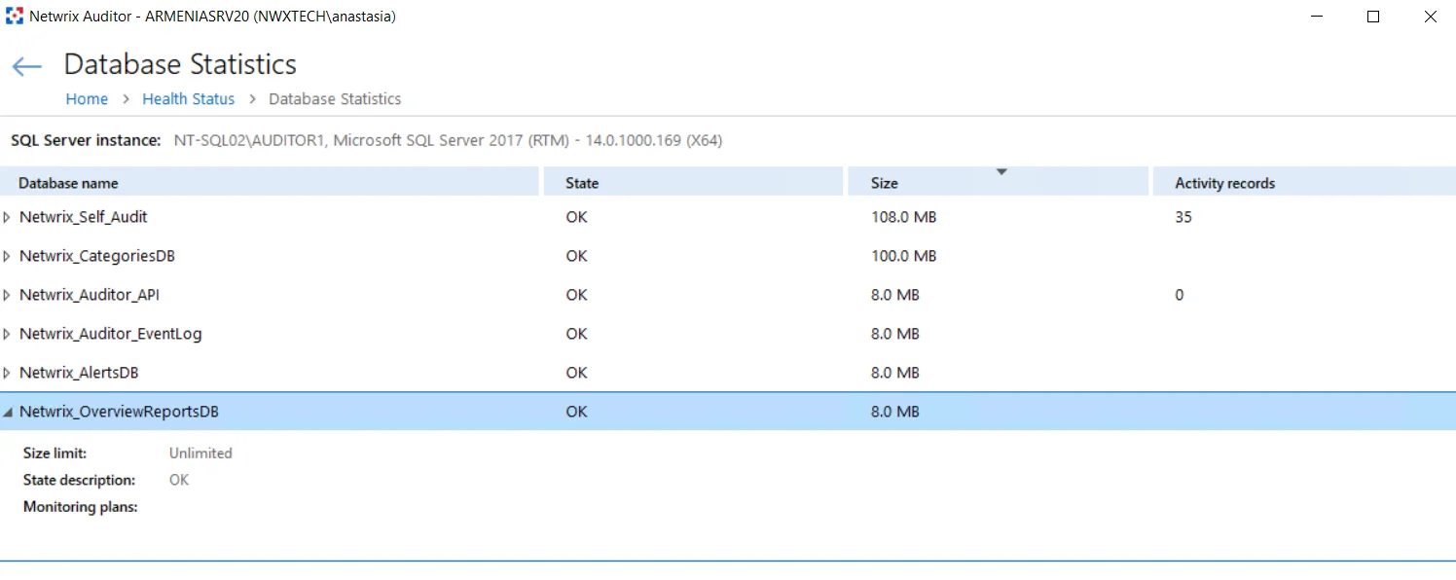Viewport: 1456px width, 580px height.
Task: Close the Netwrix Auditor window
Action: point(1430,17)
